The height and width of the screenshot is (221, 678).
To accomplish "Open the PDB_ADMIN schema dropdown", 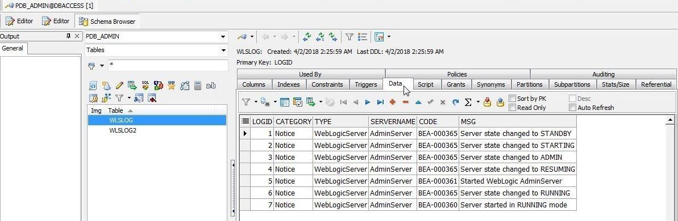I will 223,37.
